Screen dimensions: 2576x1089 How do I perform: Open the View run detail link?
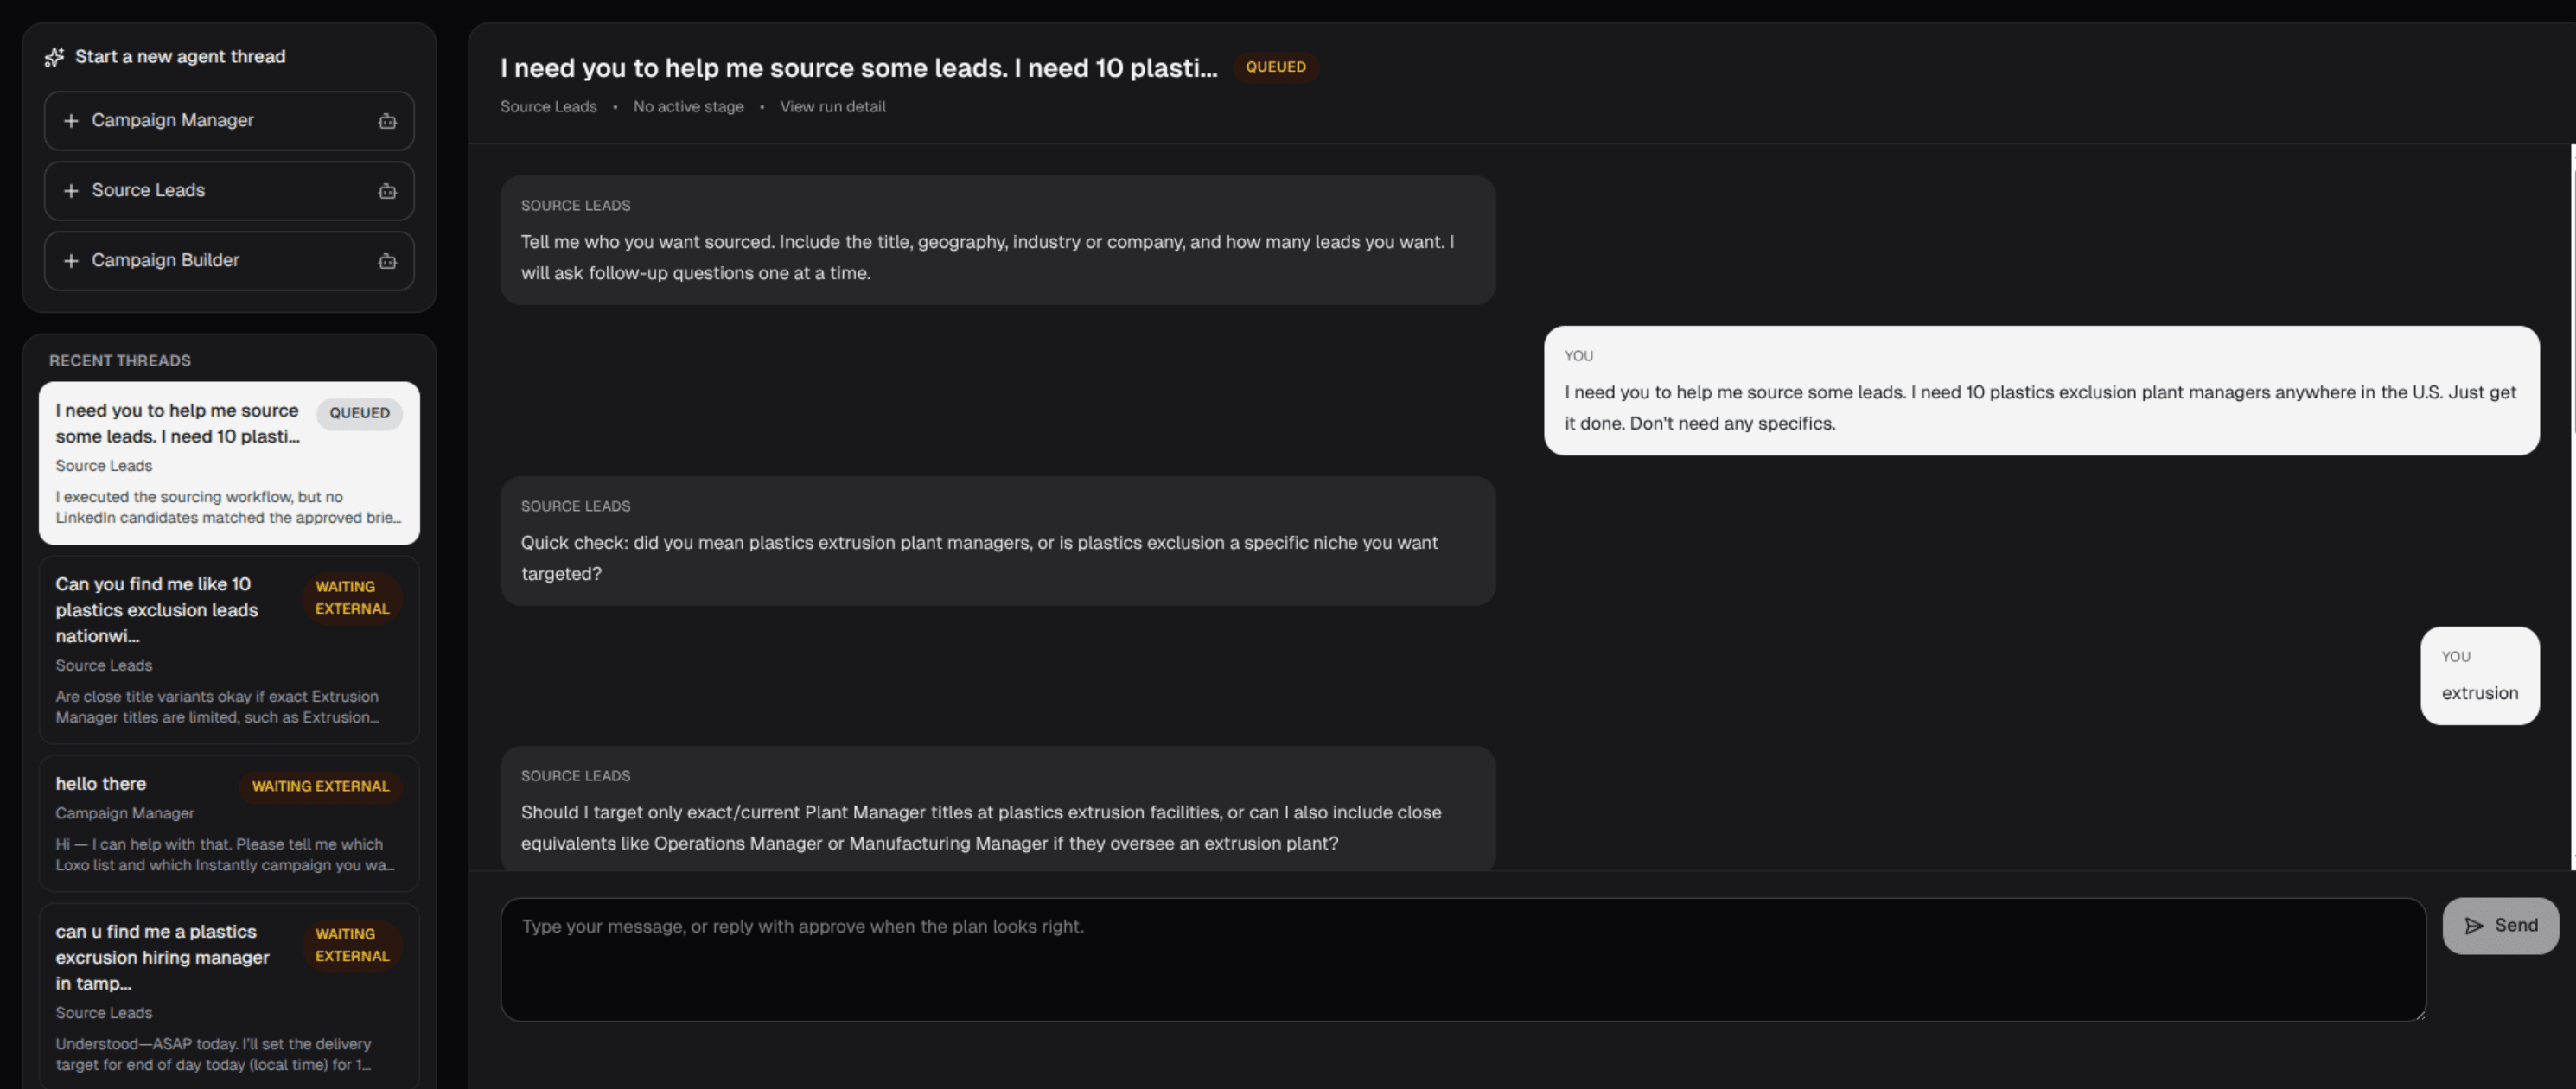coord(832,106)
